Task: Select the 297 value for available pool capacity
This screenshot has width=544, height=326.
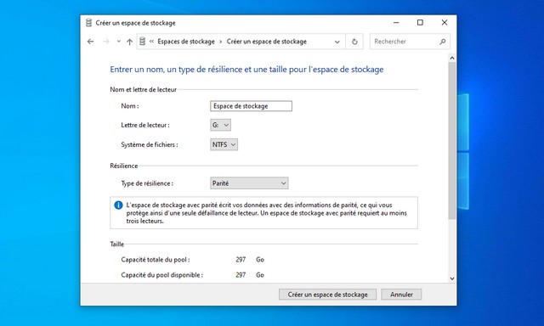Action: [241, 275]
